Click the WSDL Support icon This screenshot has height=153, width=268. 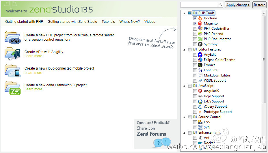[200, 81]
